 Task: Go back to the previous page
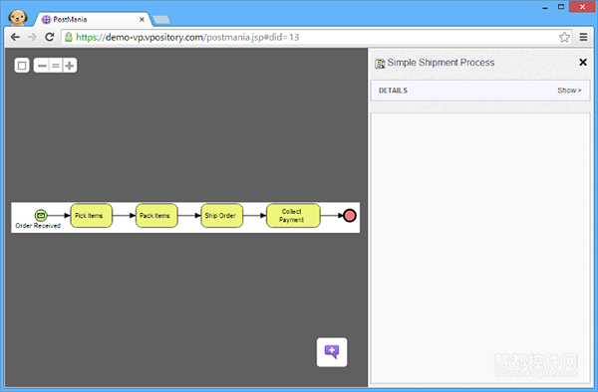pos(15,37)
